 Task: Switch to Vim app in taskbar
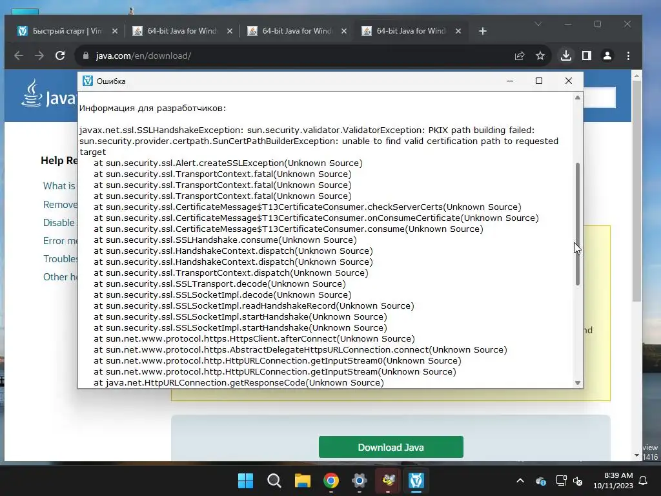416,480
